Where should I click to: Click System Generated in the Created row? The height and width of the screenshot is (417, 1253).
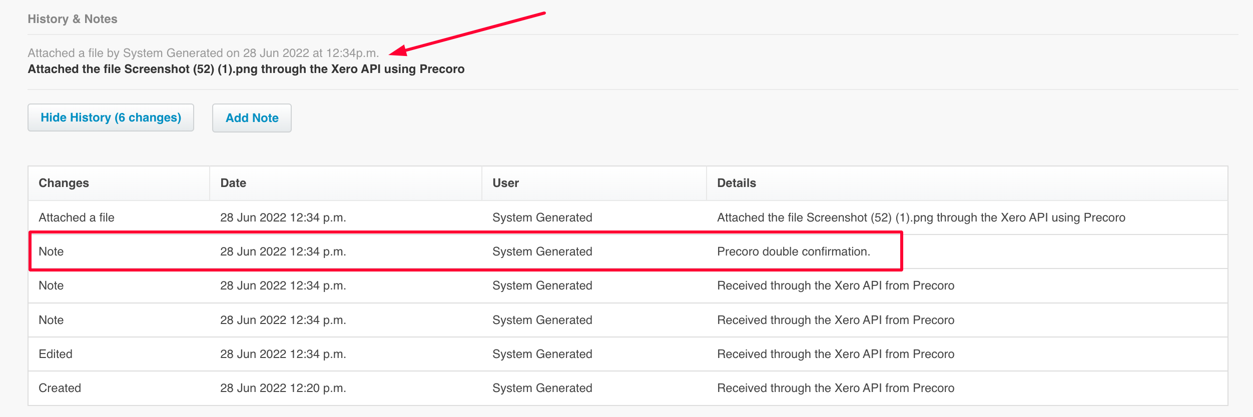[x=542, y=388]
